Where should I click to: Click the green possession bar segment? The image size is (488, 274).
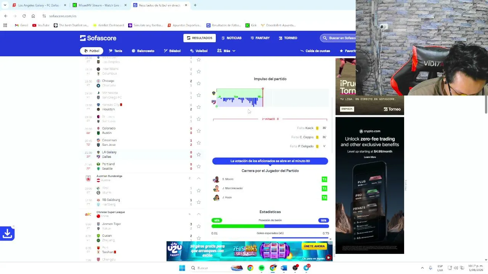[238, 226]
